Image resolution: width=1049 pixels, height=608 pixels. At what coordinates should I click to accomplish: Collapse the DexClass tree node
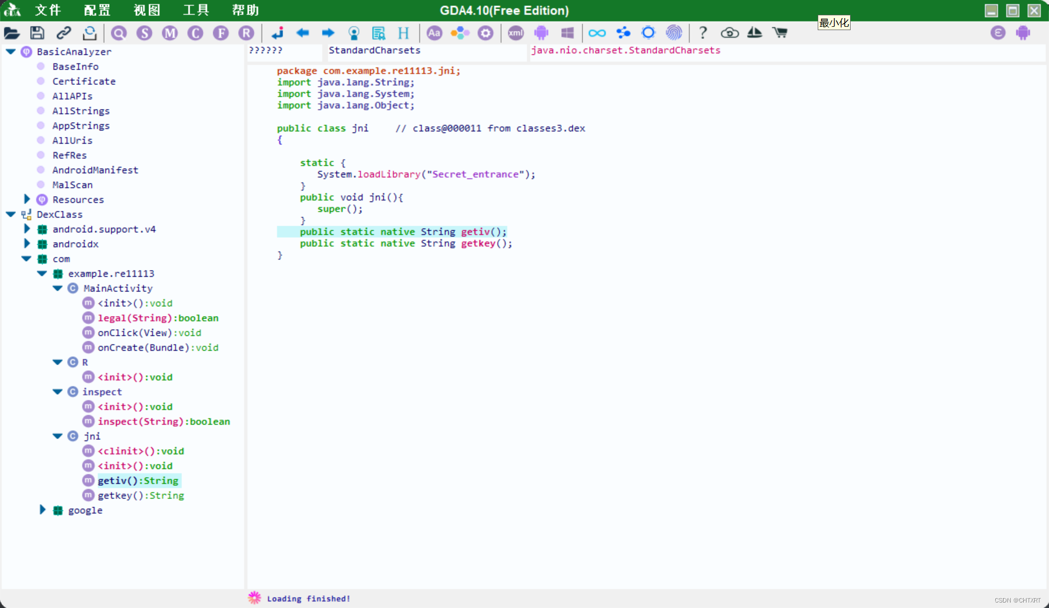click(x=10, y=214)
